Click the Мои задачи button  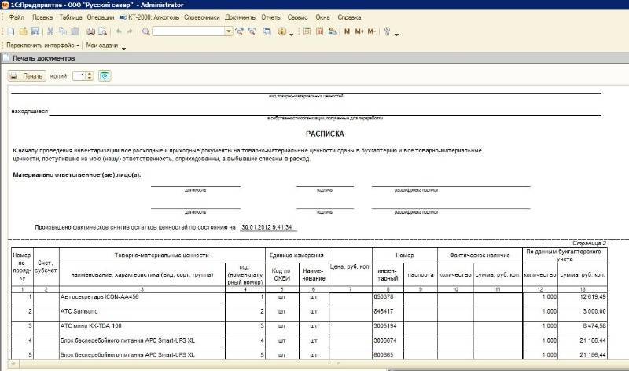click(x=102, y=46)
